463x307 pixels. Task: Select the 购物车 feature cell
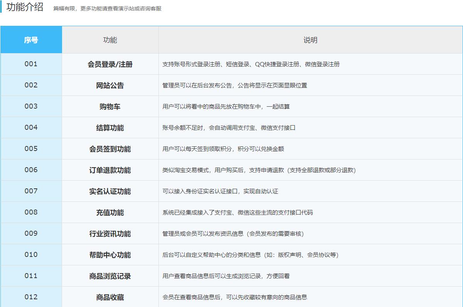110,106
